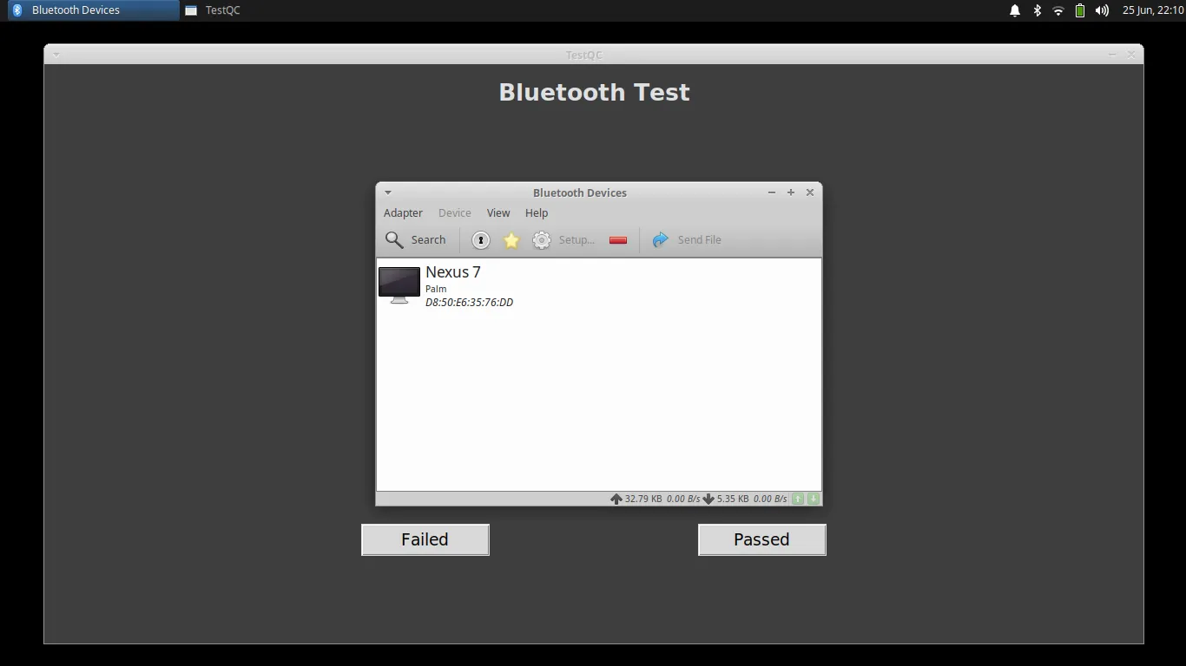
Task: Trust the device via the star icon
Action: point(511,239)
